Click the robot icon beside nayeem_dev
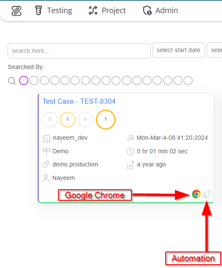Image resolution: width=222 pixels, height=268 pixels. (46, 138)
